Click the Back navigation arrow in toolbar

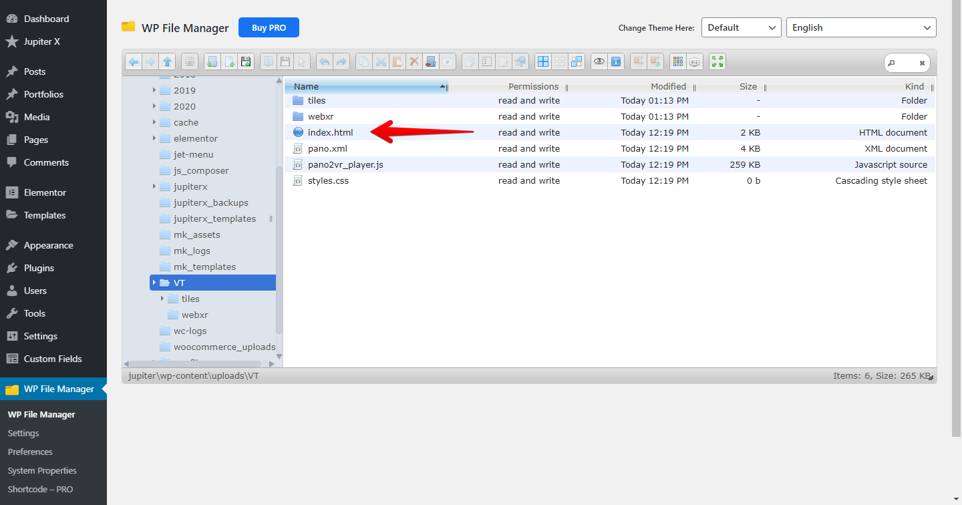[134, 61]
